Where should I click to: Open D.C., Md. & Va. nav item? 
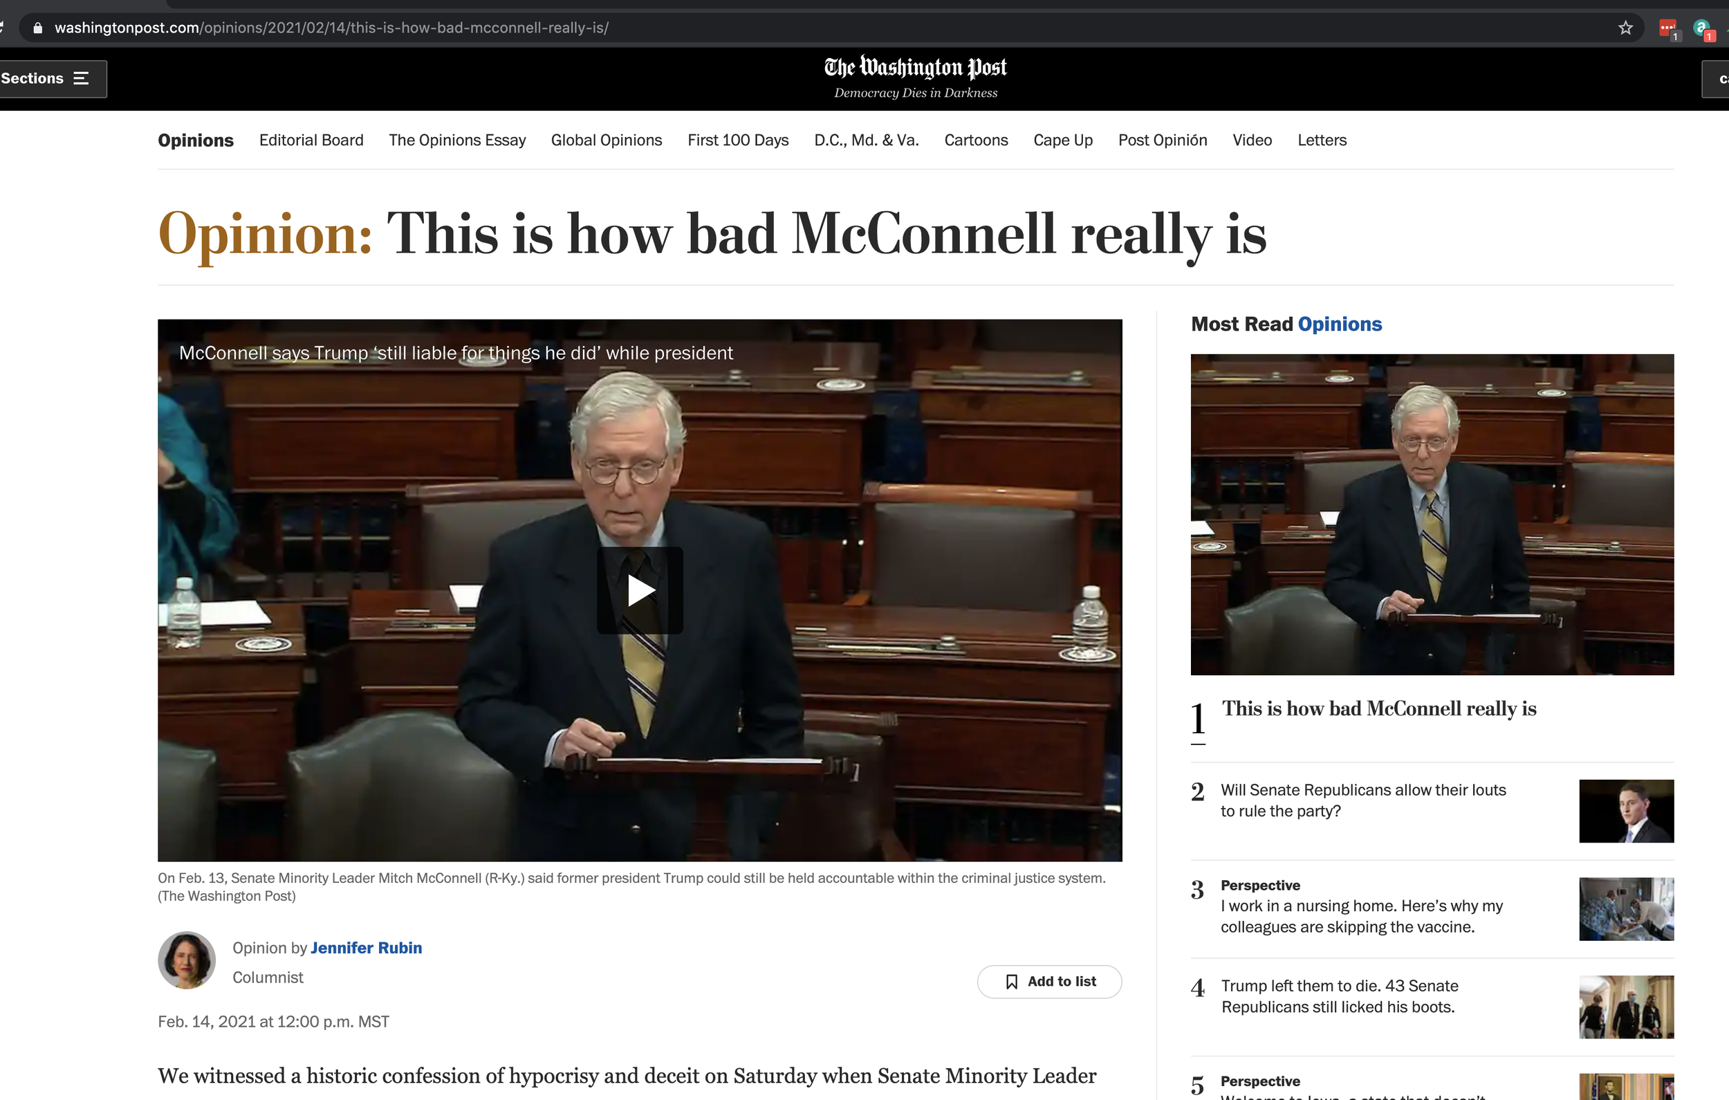(867, 140)
